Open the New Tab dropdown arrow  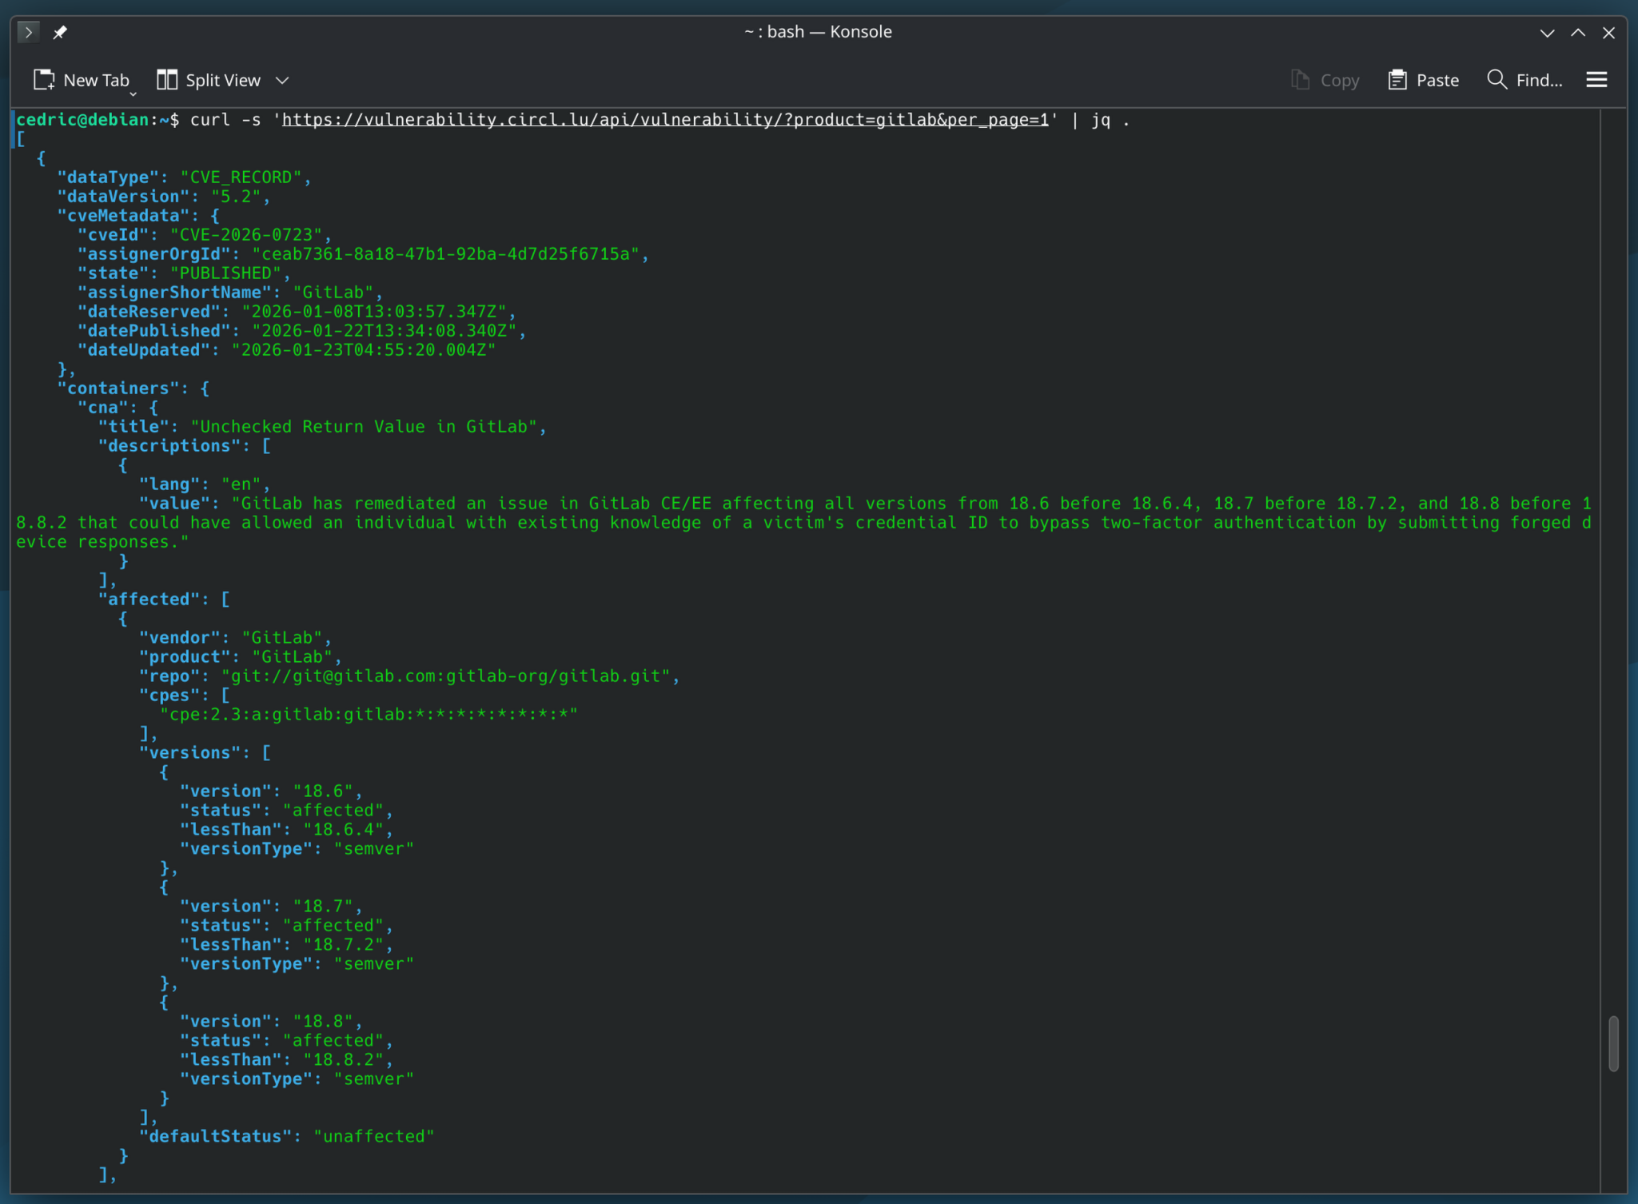pos(134,94)
